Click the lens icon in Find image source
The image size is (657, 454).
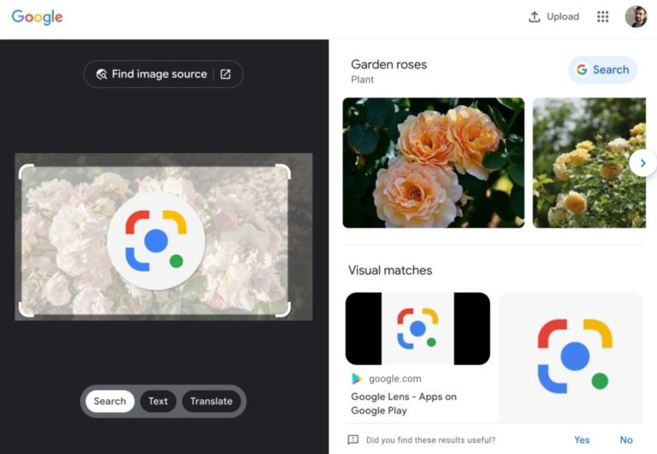click(x=102, y=74)
